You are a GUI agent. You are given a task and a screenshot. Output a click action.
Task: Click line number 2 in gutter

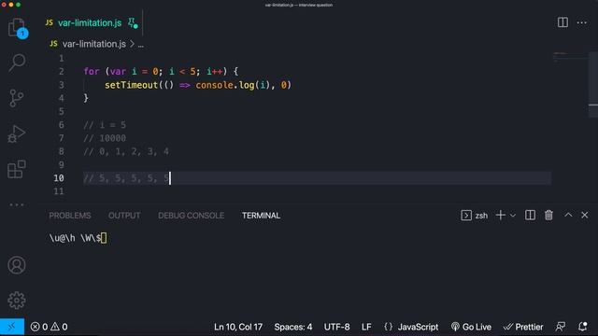(62, 72)
